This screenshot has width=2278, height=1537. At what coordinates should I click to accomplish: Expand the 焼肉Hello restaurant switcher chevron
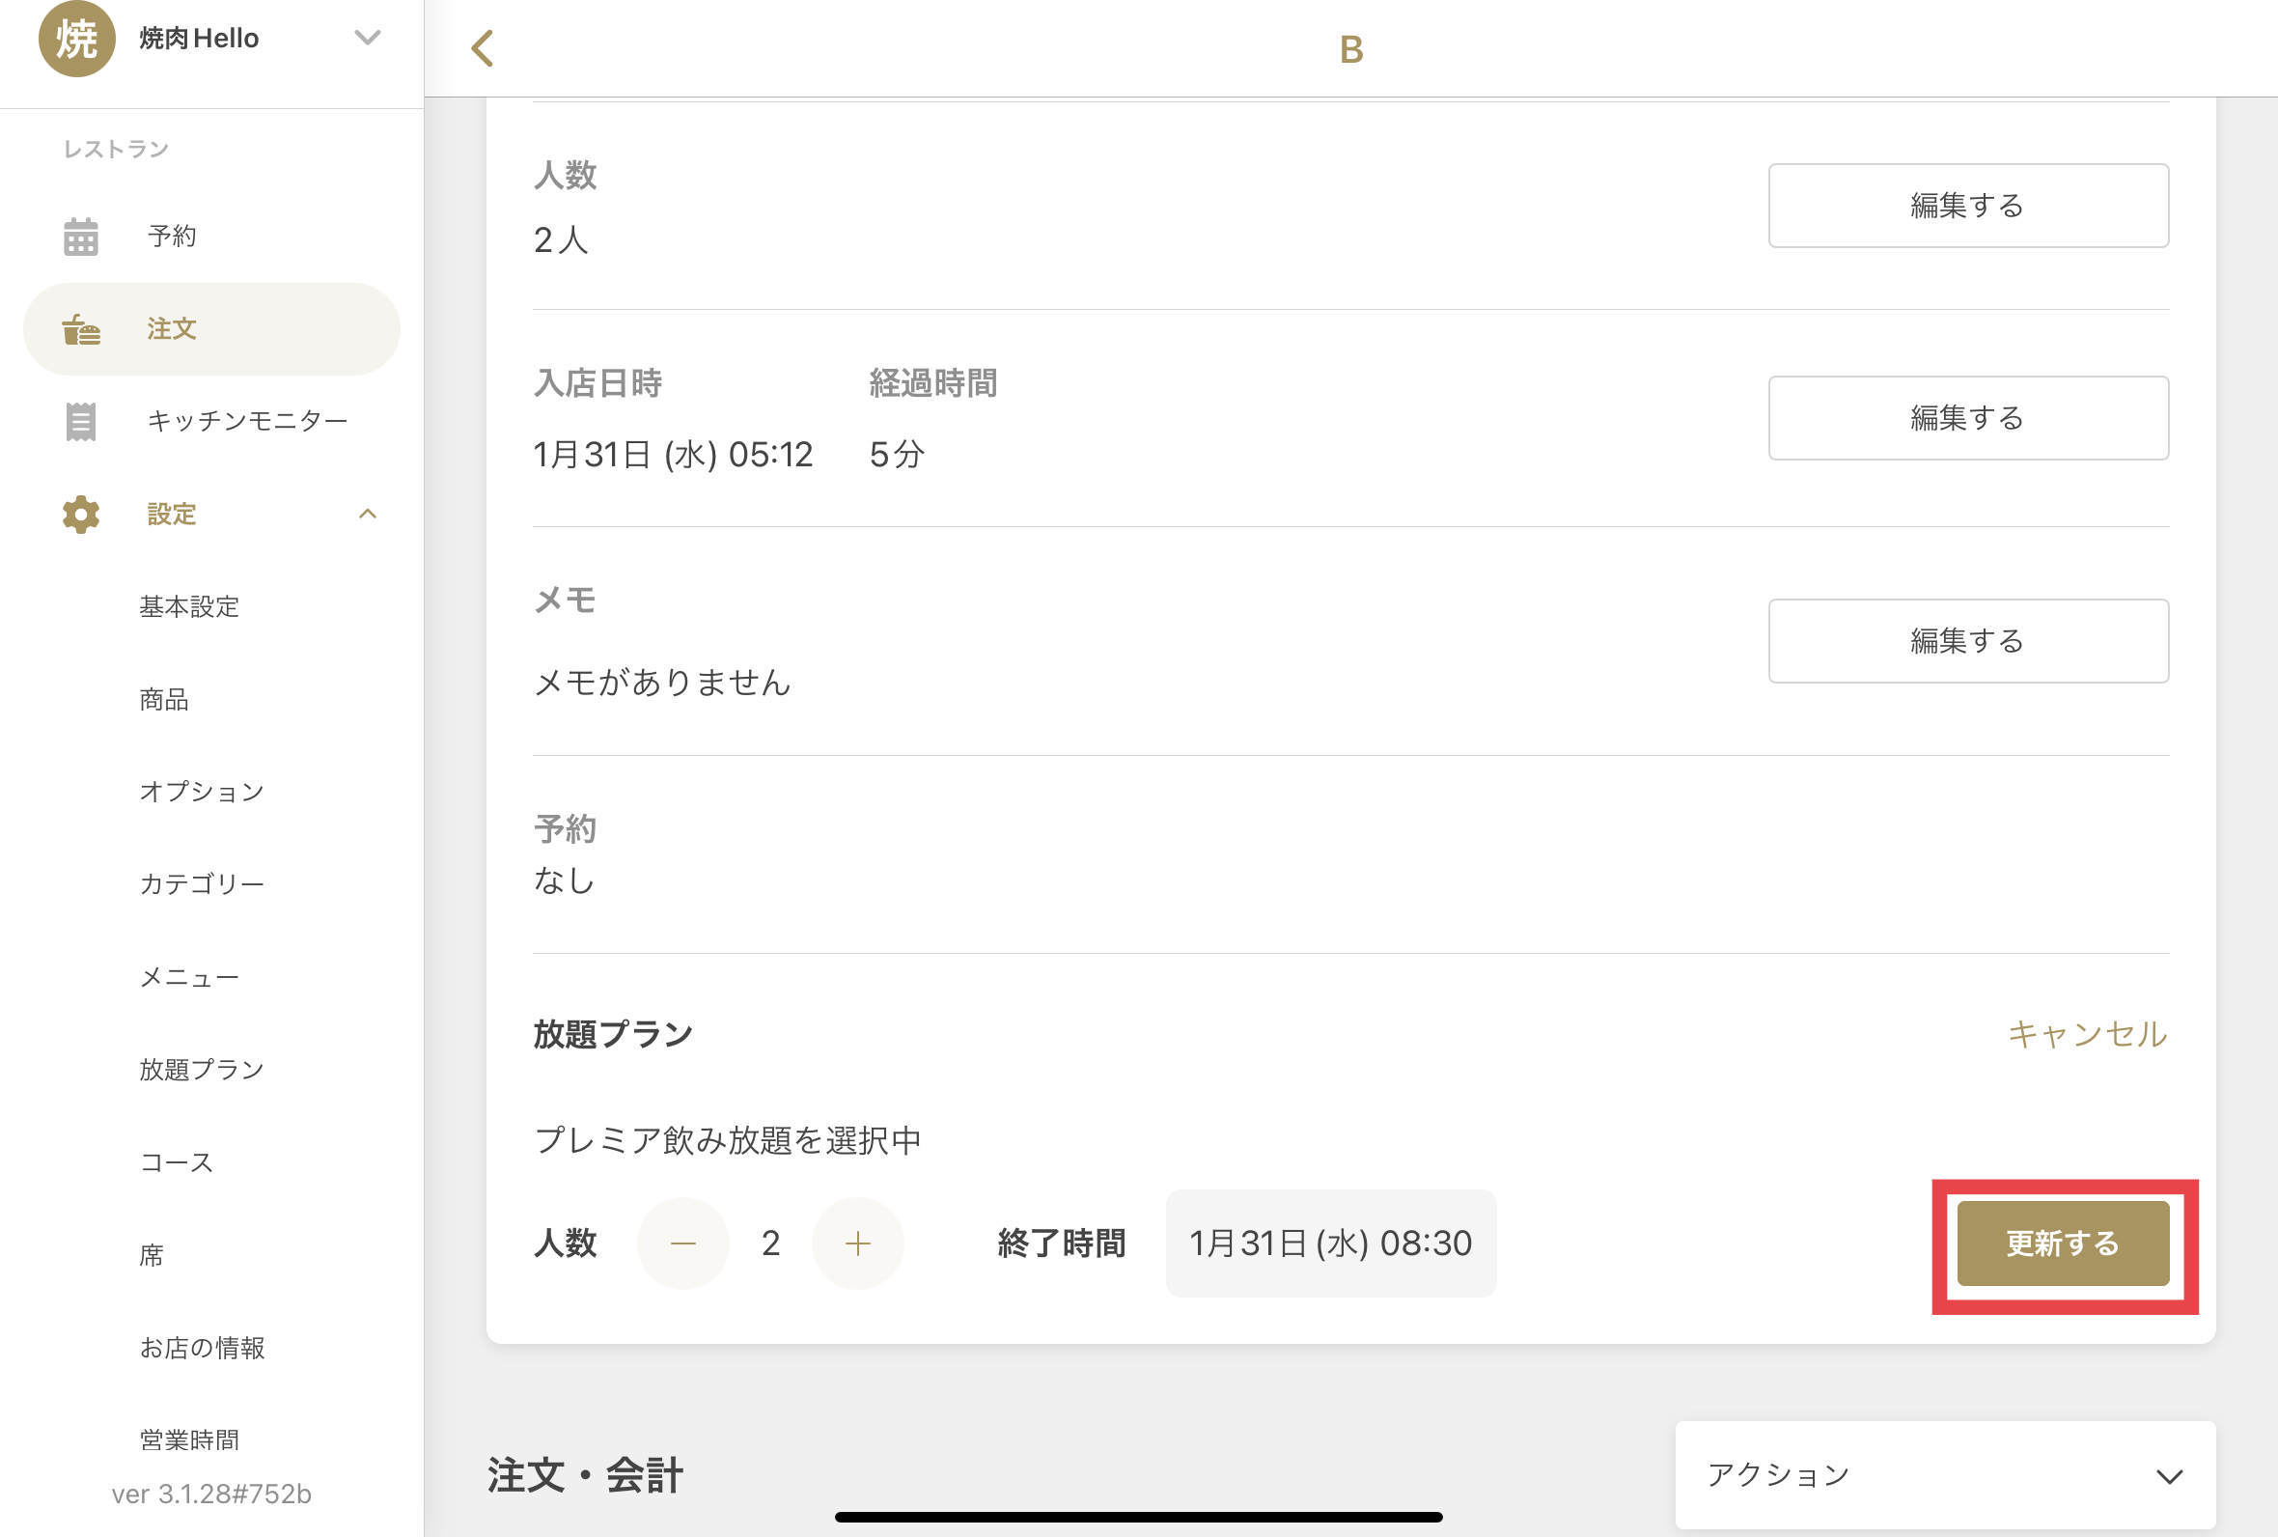[368, 39]
